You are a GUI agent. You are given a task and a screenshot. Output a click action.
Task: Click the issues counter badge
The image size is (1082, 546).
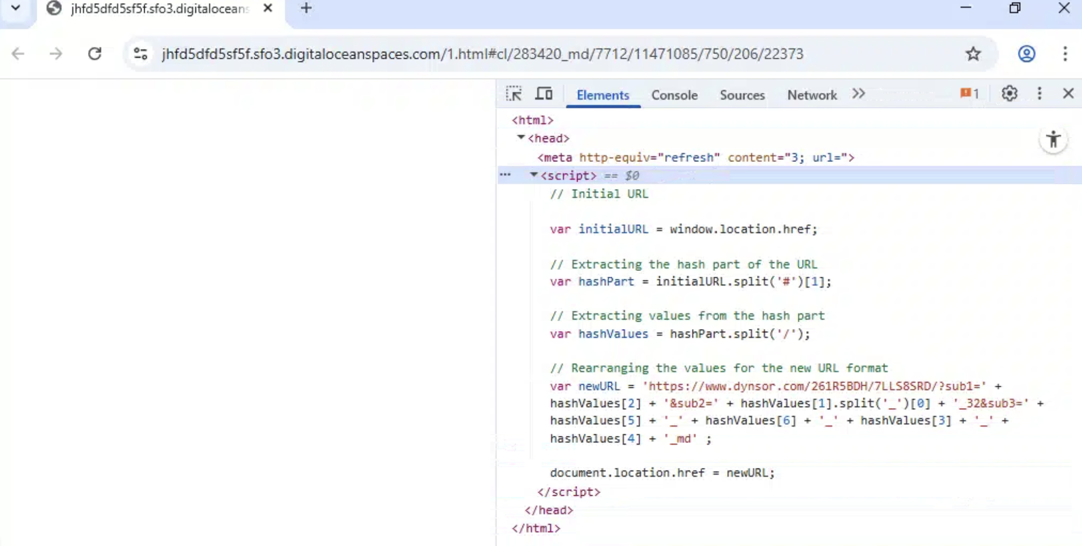(969, 94)
